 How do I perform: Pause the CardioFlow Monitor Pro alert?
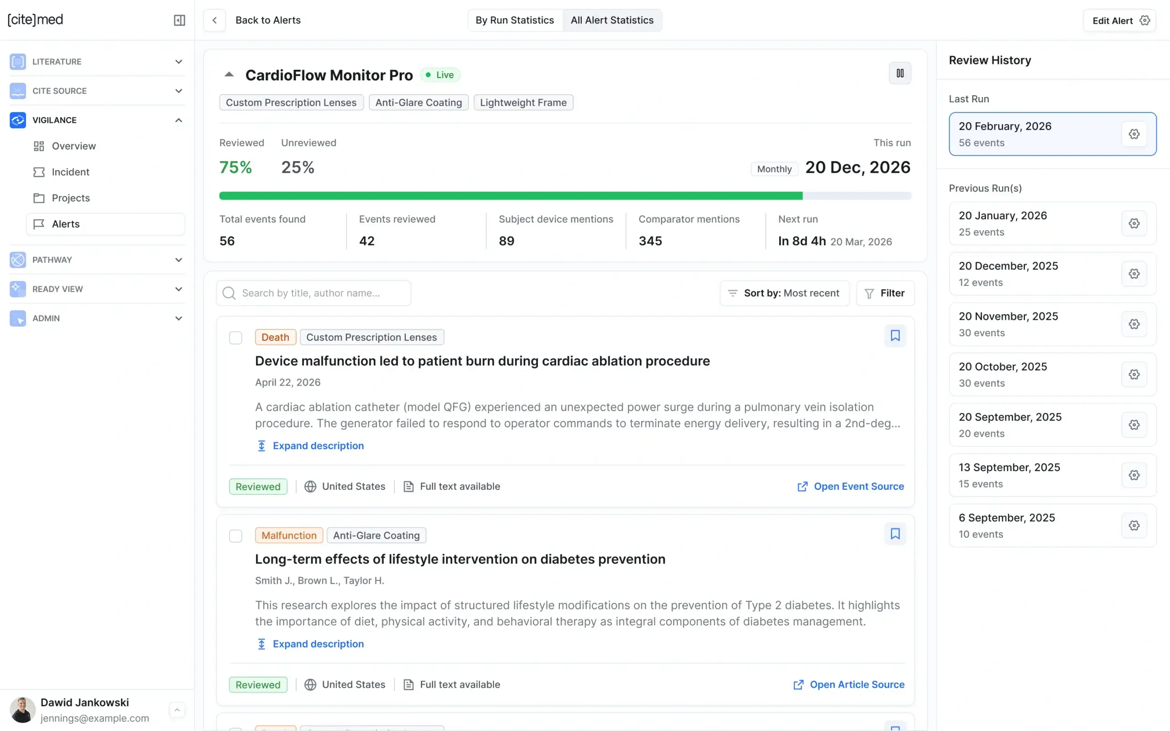point(900,73)
